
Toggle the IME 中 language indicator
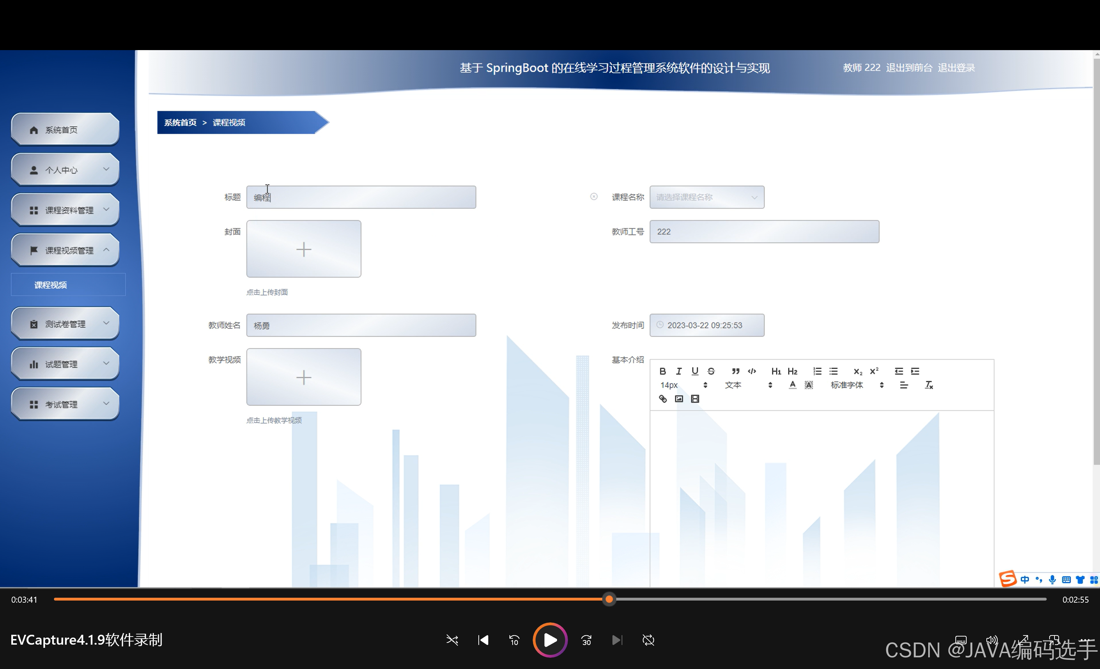click(x=1025, y=580)
